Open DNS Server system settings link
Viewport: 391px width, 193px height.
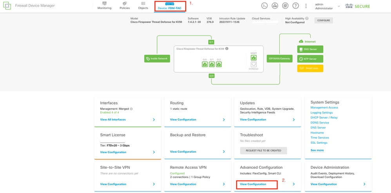(318, 128)
